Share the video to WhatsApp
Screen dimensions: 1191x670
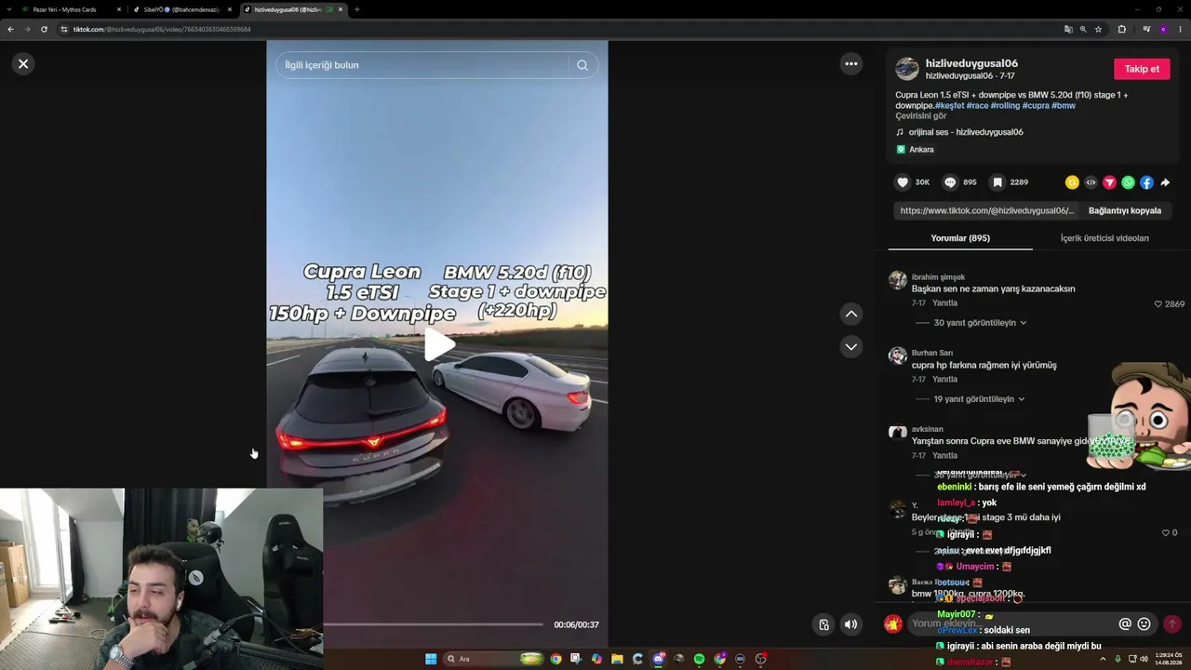[1128, 182]
